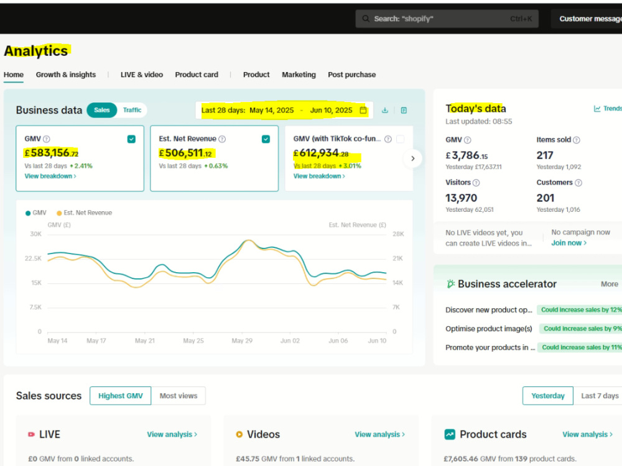Image resolution: width=622 pixels, height=466 pixels.
Task: Download the business data report
Action: point(385,110)
